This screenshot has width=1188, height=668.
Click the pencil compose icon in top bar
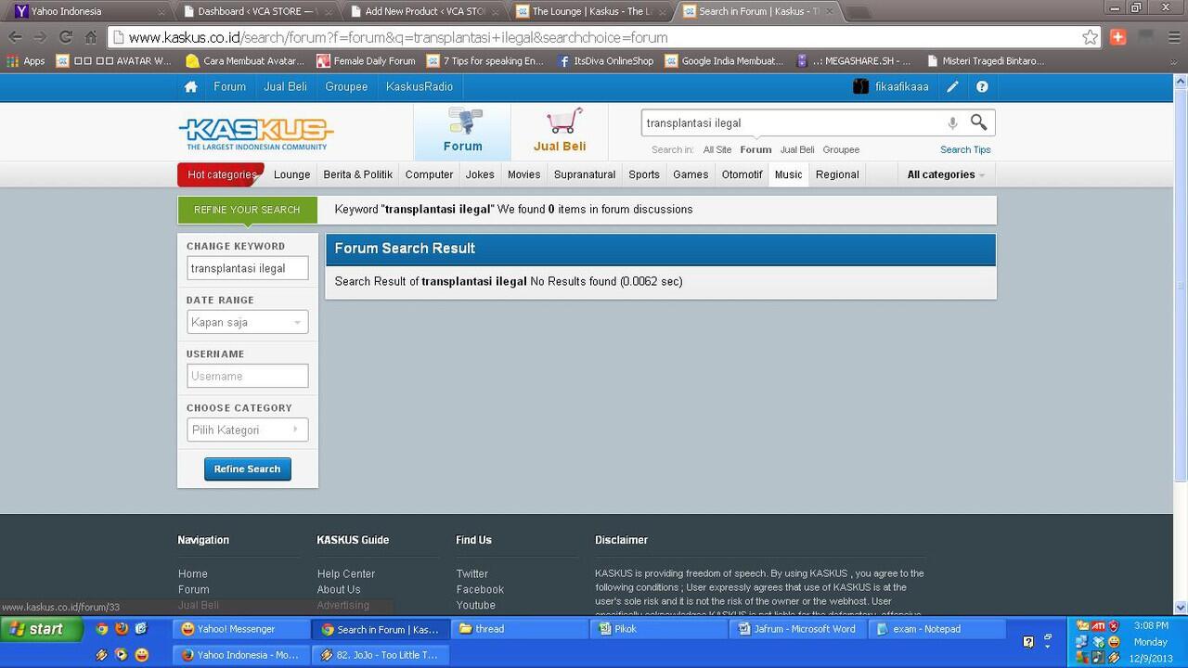[952, 86]
